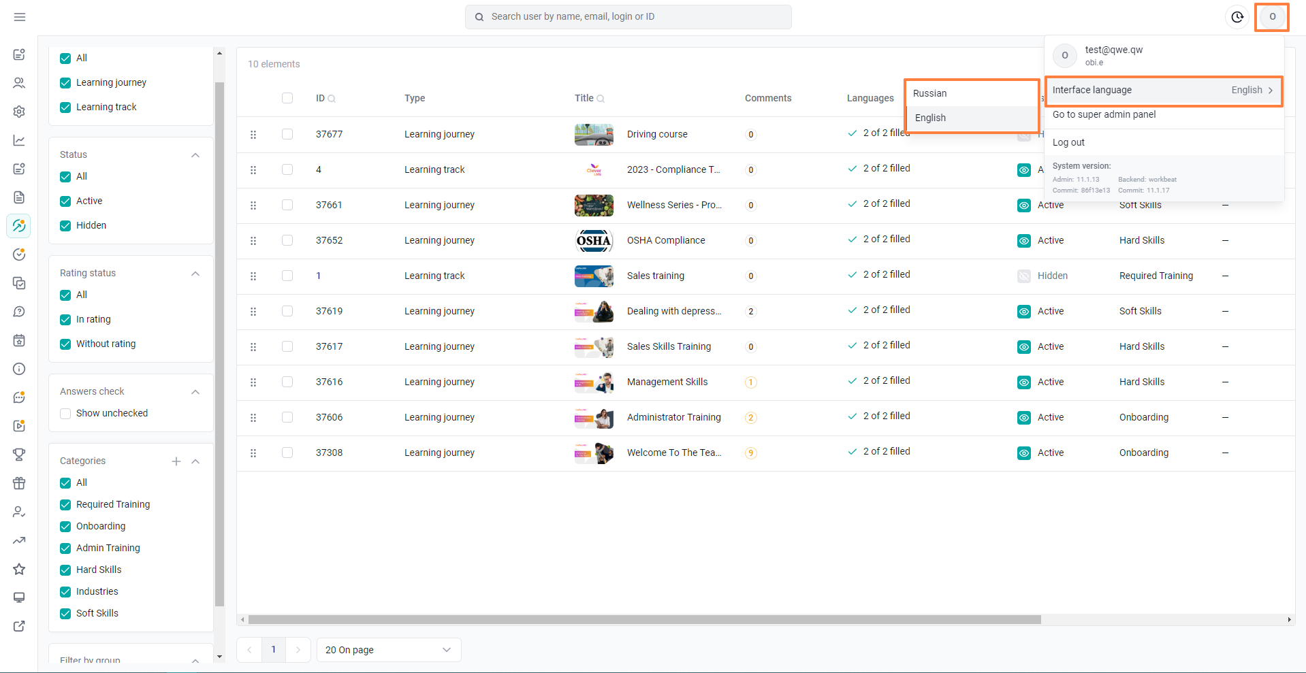Open the question bubble sidebar icon
Image resolution: width=1306 pixels, height=673 pixels.
pyautogui.click(x=19, y=312)
